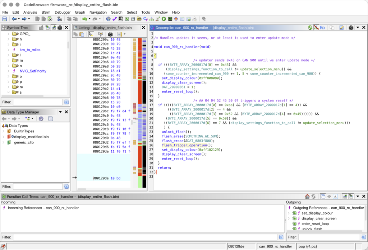This screenshot has width=368, height=250.
Task: Expand the GPIO_ folder in Symbol Tree
Action: coord(8,34)
